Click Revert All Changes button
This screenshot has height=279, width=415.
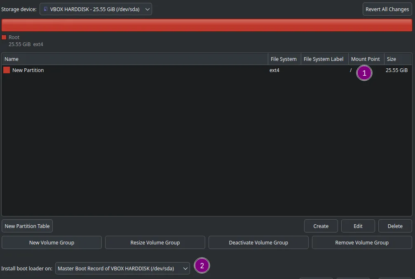tap(387, 9)
